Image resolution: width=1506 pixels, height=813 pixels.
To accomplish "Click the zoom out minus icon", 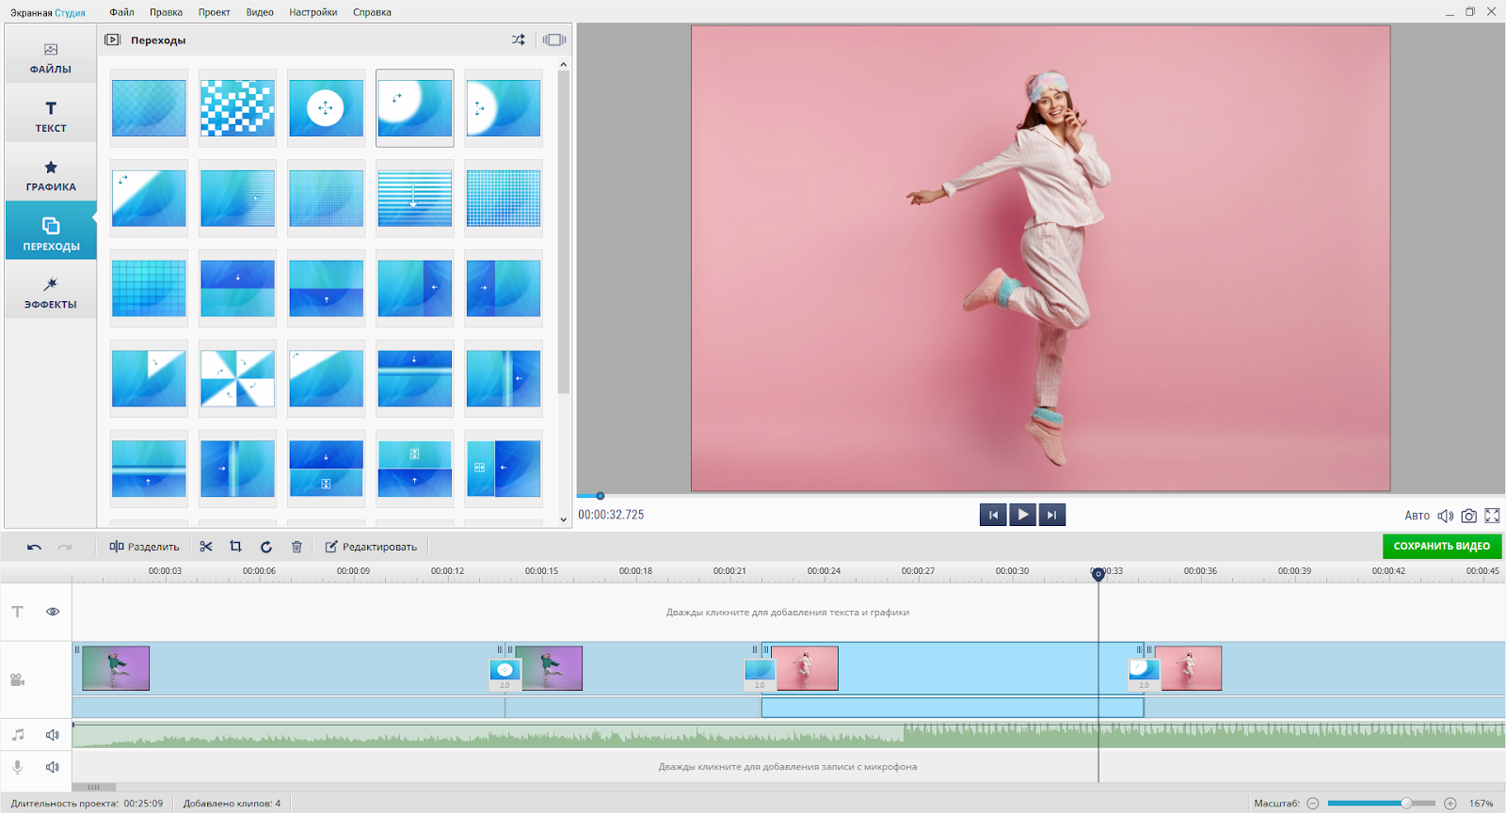I will pyautogui.click(x=1313, y=804).
